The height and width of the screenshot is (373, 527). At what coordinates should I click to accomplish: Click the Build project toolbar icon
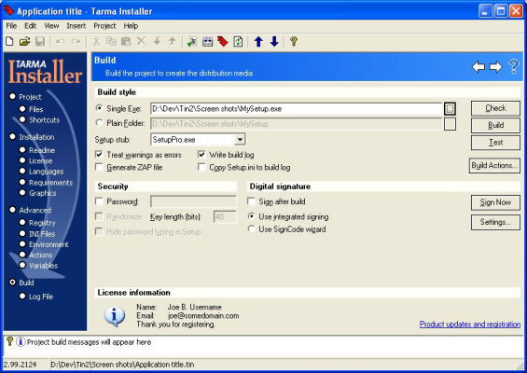[x=207, y=41]
